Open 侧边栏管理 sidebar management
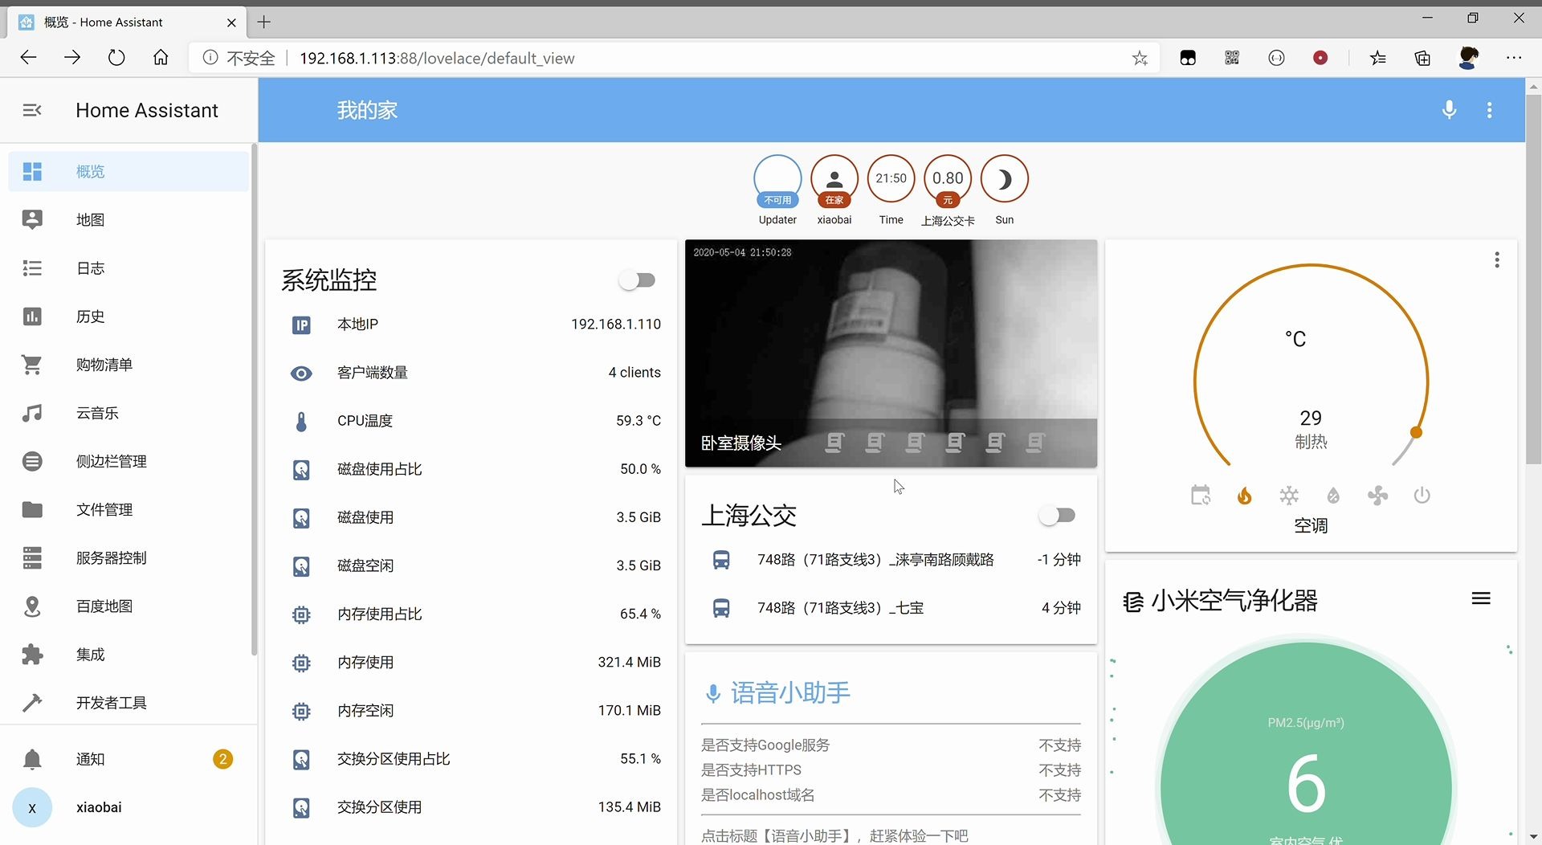The height and width of the screenshot is (845, 1542). (x=128, y=461)
